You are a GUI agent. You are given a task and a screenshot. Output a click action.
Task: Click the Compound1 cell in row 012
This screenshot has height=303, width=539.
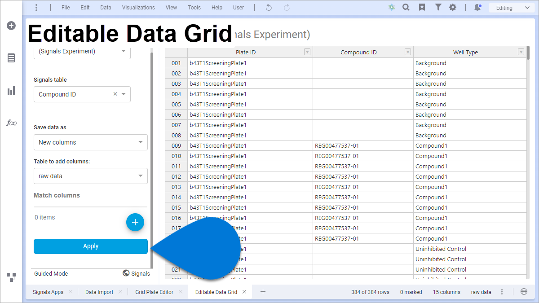point(470,177)
